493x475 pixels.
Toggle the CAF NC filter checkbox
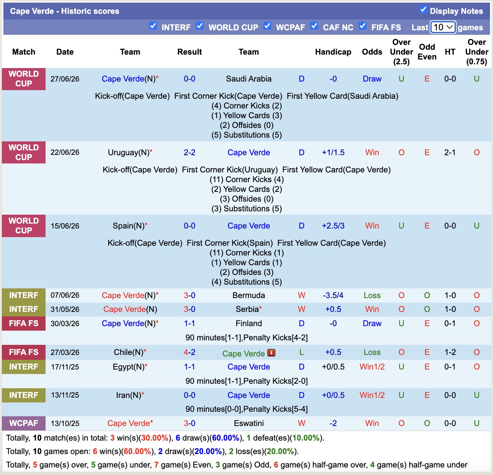[314, 26]
